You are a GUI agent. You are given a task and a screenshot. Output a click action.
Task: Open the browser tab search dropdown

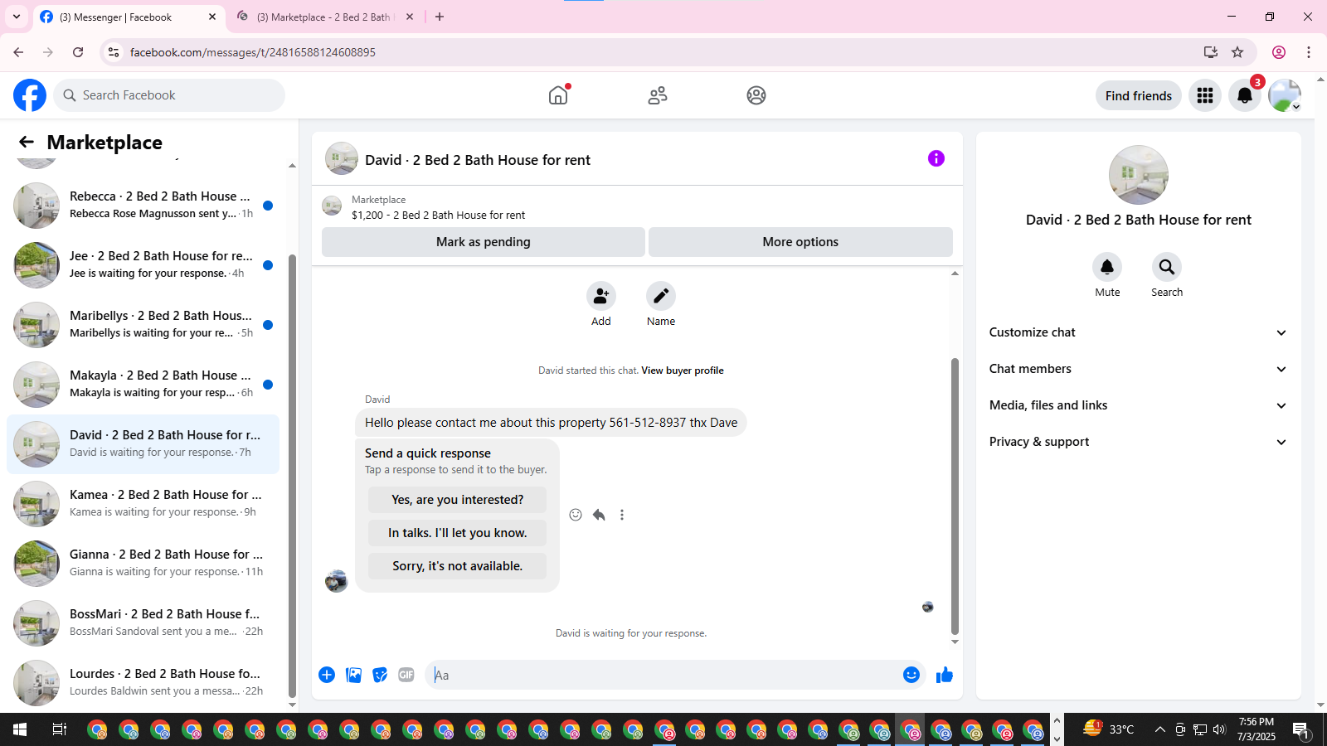pyautogui.click(x=17, y=17)
